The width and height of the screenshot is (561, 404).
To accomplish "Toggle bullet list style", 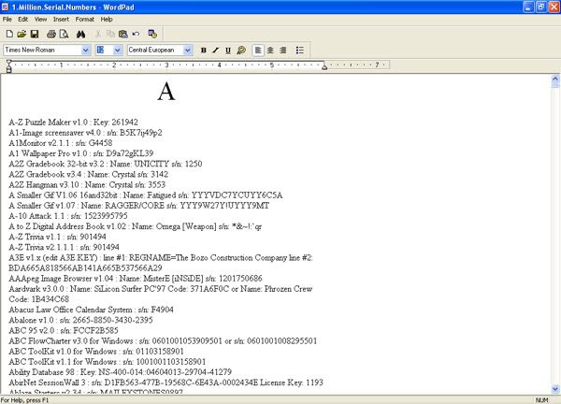I will point(300,50).
